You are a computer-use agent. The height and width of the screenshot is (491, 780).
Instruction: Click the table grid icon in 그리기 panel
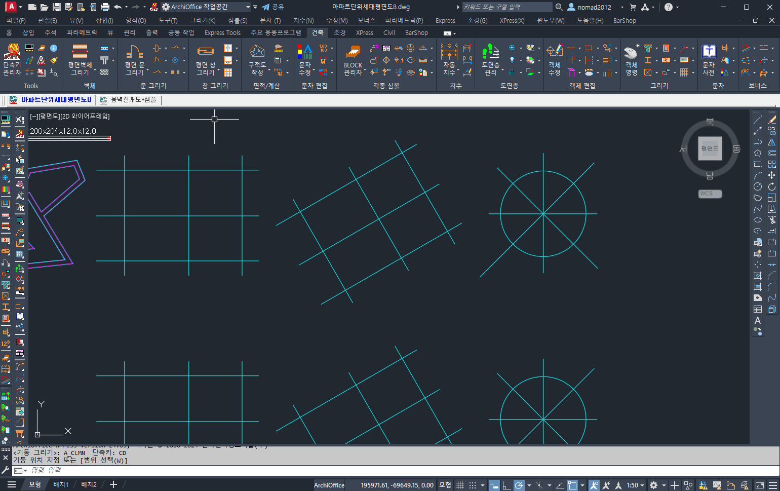click(x=684, y=72)
